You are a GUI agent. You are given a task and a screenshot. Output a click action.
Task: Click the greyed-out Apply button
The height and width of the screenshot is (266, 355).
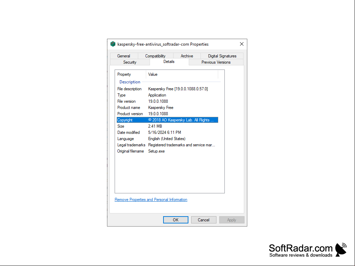[x=232, y=220]
